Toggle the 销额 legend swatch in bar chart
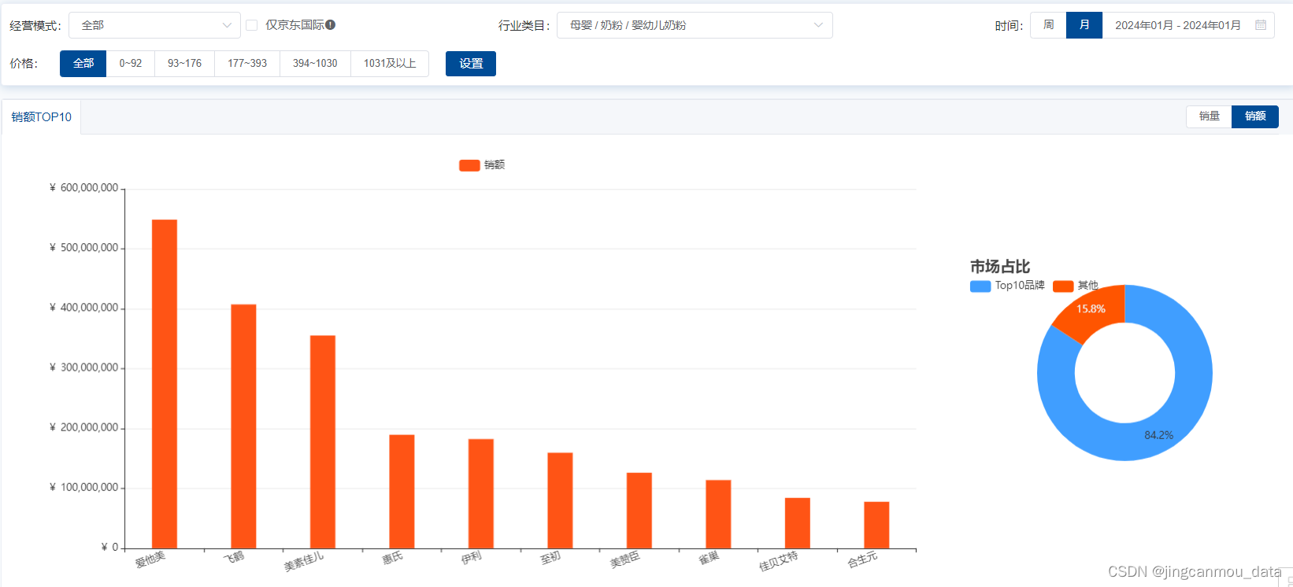The image size is (1293, 587). click(x=469, y=165)
